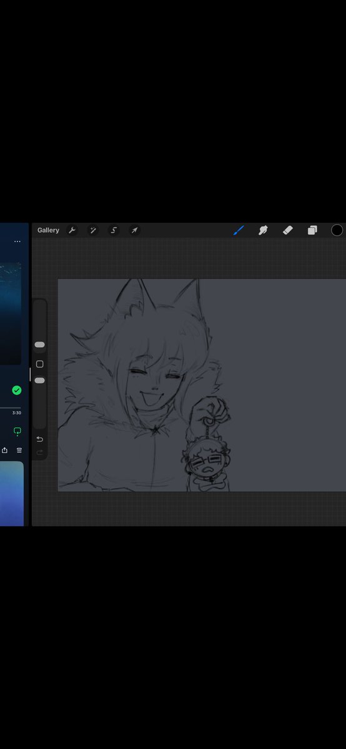Share the current Spotify track

coord(5,450)
